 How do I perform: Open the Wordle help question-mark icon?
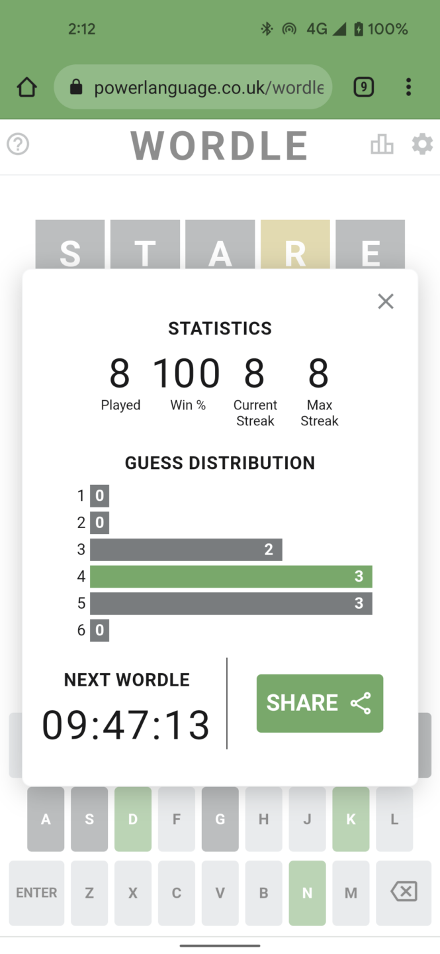click(x=18, y=144)
